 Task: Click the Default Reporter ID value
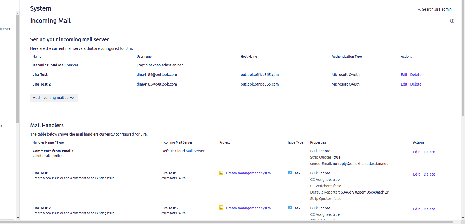pyautogui.click(x=365, y=192)
